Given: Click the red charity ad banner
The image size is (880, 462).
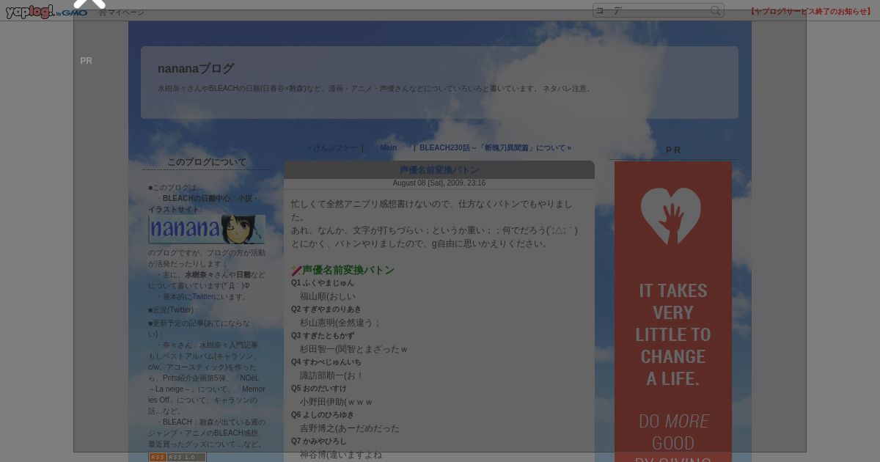Looking at the screenshot, I should [x=673, y=312].
